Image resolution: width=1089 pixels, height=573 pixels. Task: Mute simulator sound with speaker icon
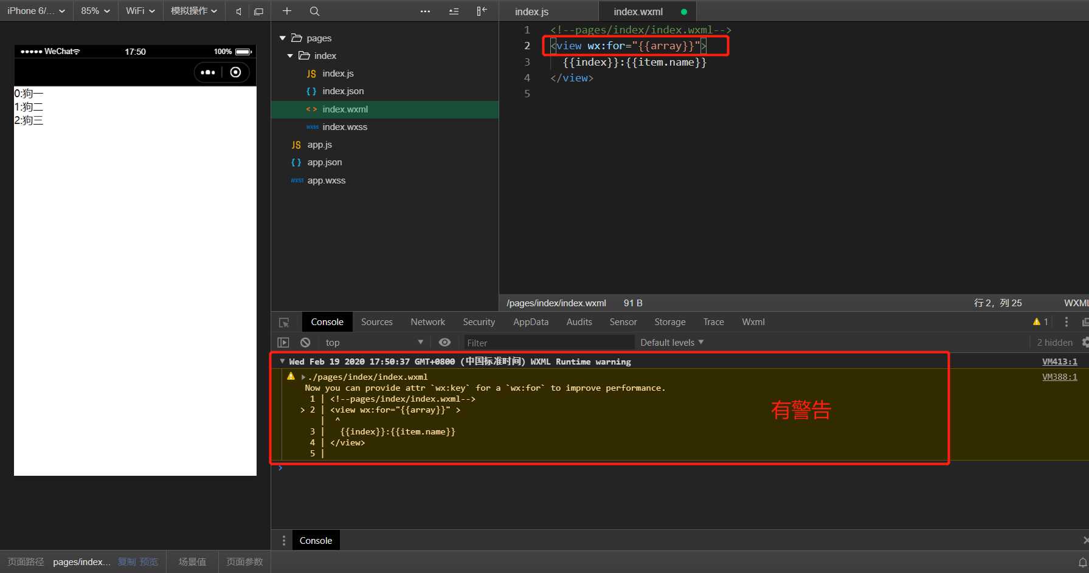[x=238, y=11]
